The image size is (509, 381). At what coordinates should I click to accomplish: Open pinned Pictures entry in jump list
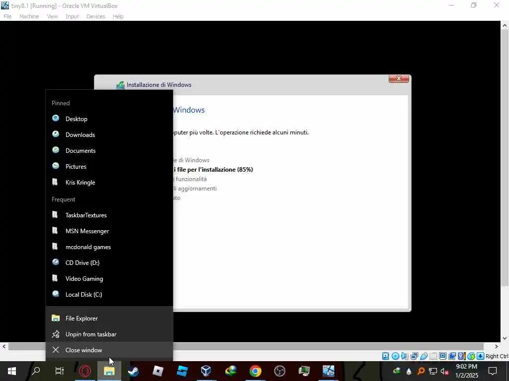pyautogui.click(x=109, y=167)
